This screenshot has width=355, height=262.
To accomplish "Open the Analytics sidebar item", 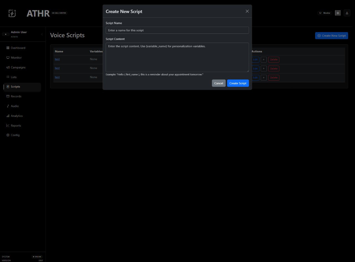I will coord(22,116).
